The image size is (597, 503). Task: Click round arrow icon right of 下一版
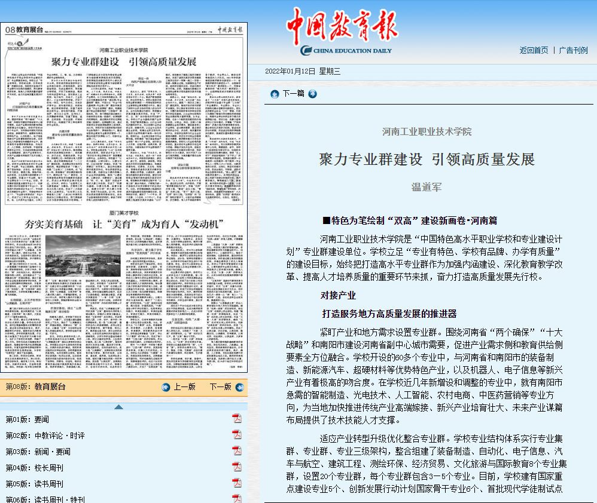pos(240,387)
